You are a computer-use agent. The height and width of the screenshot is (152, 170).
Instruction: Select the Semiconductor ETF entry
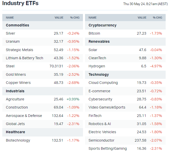pyautogui.click(x=101, y=140)
